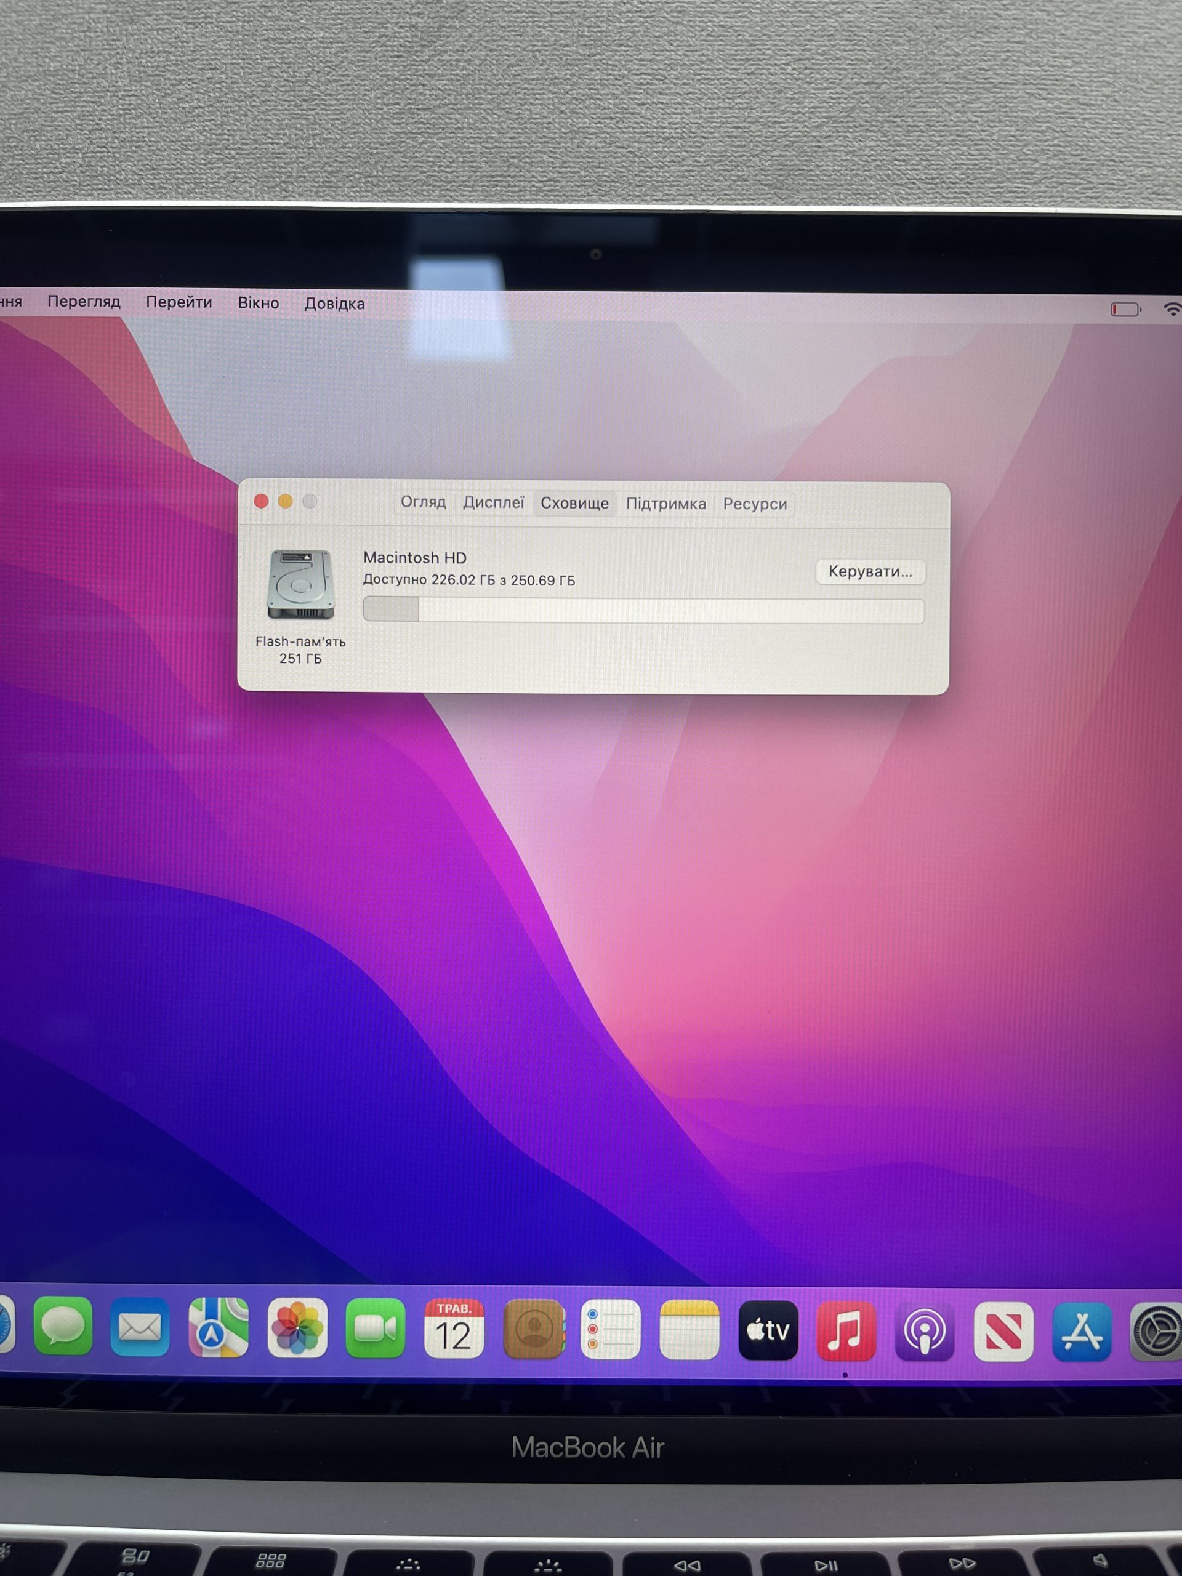Launch FaceTime from the Dock
The height and width of the screenshot is (1576, 1182).
[376, 1328]
